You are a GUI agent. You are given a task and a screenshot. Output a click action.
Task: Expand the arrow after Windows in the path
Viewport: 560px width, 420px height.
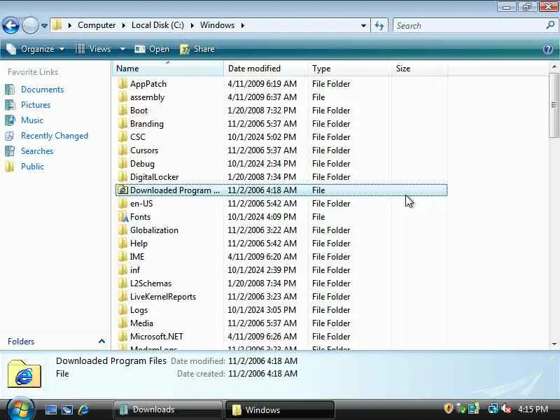click(242, 25)
